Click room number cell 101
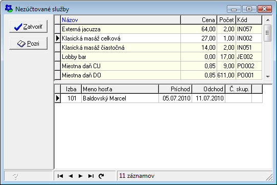Image resolution: width=277 pixels, height=185 pixels. point(71,98)
